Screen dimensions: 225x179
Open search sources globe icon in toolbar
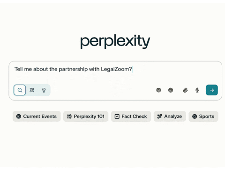171,90
